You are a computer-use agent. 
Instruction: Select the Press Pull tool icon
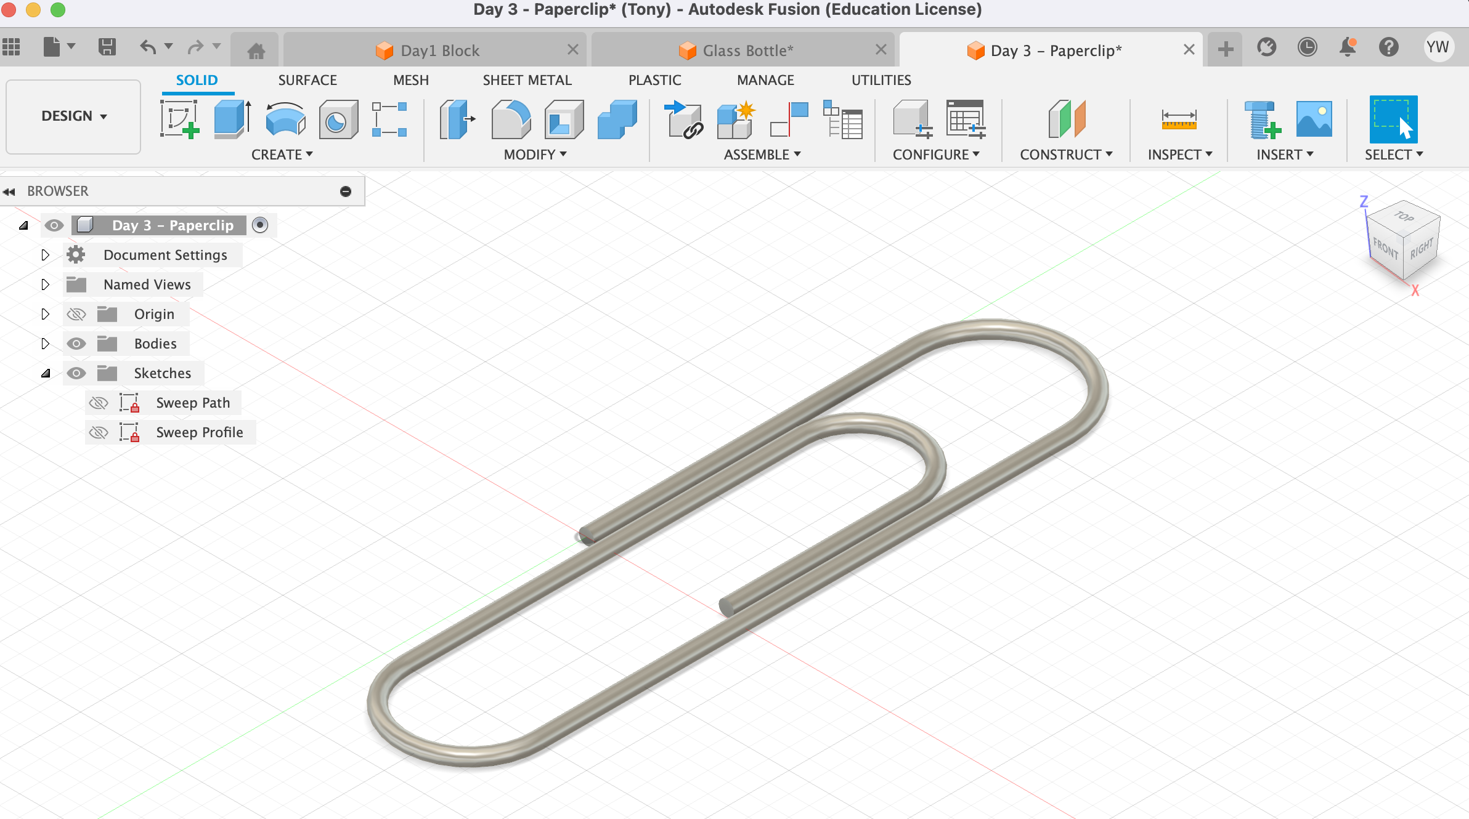(457, 119)
